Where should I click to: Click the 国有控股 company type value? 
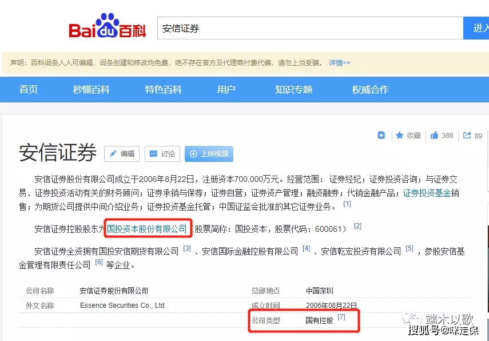(319, 320)
